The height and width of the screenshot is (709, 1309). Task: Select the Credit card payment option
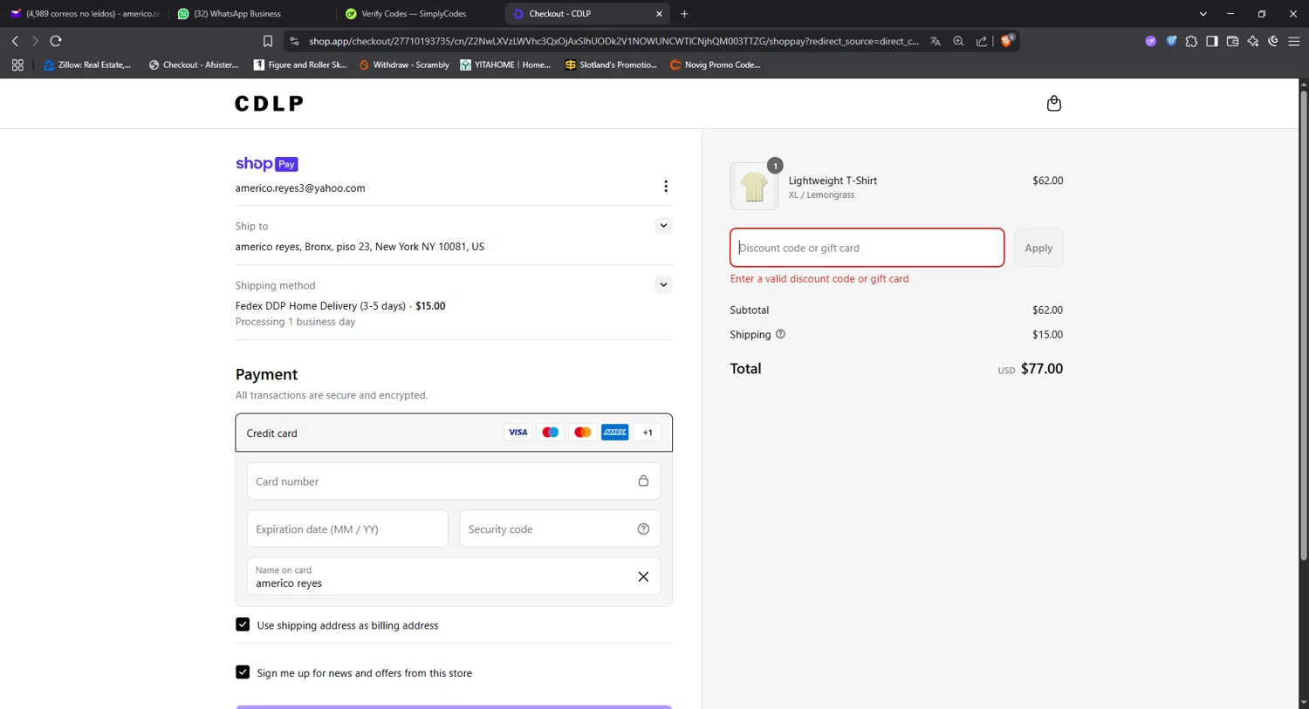pyautogui.click(x=454, y=433)
